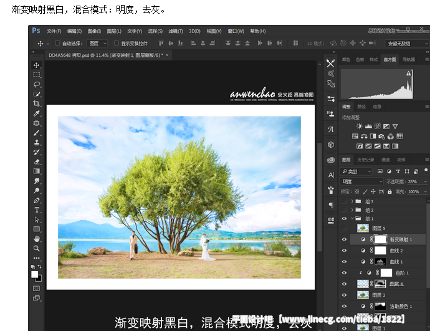The width and height of the screenshot is (430, 331).
Task: Open the 图像(I) menu
Action: (94, 31)
